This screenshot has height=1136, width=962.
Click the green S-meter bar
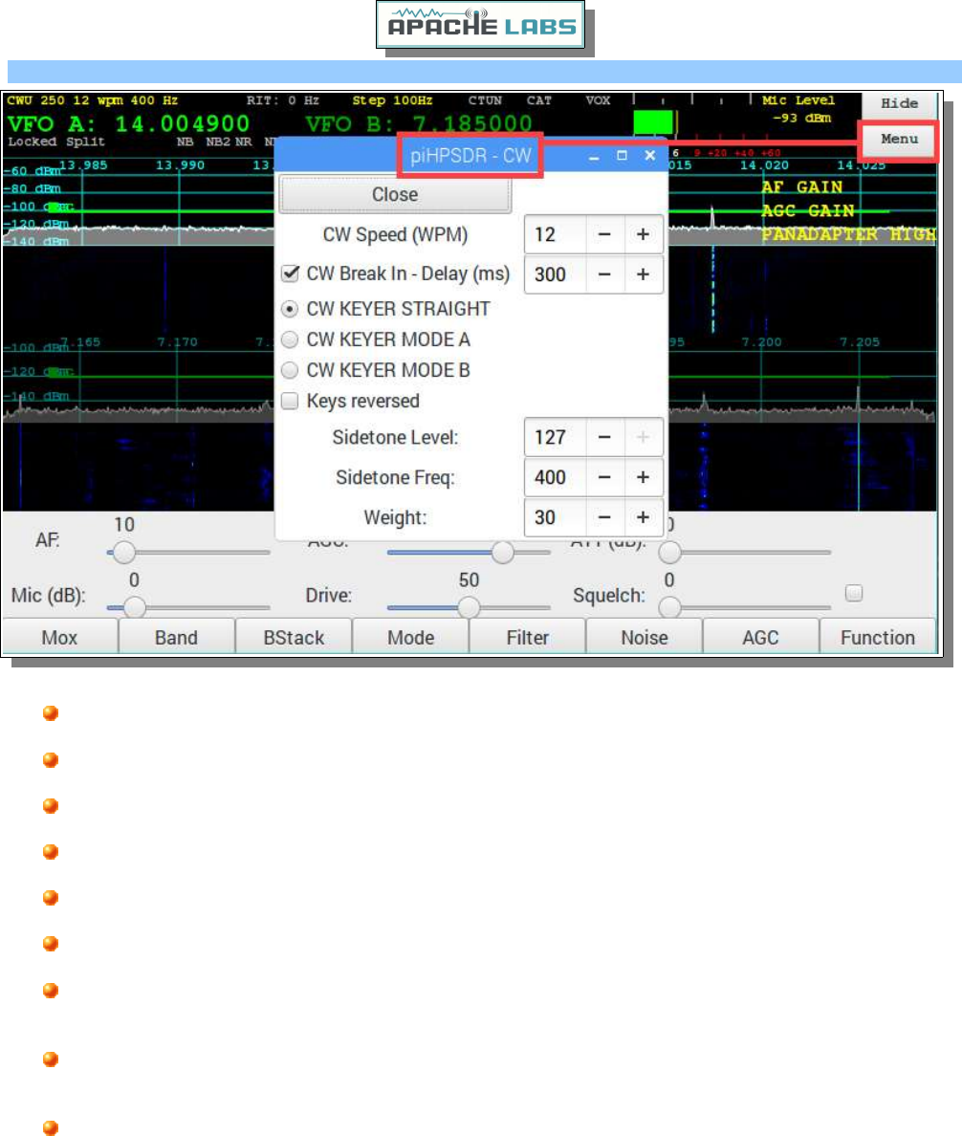tap(653, 121)
